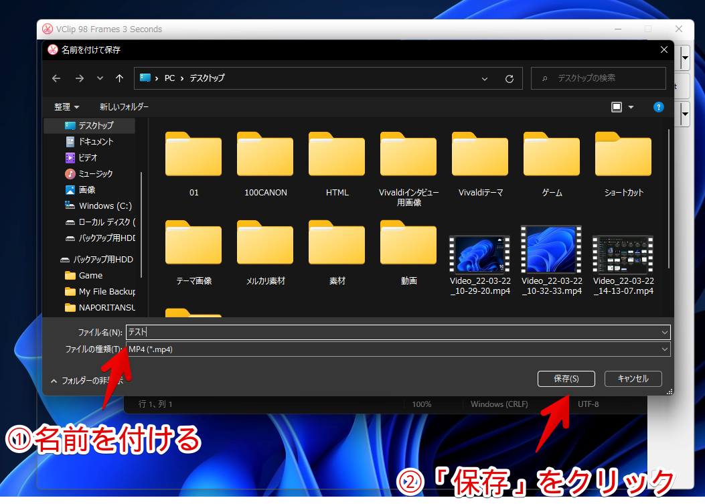Click the computer icon in address bar

145,78
